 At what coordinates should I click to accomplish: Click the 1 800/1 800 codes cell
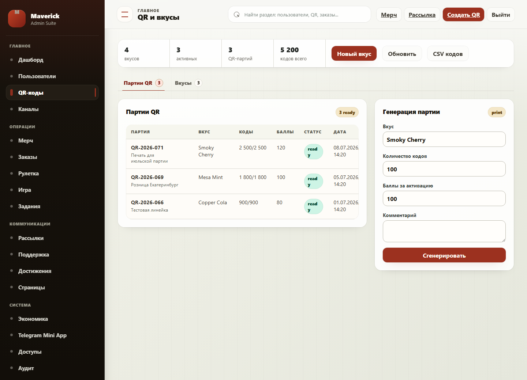coord(253,177)
